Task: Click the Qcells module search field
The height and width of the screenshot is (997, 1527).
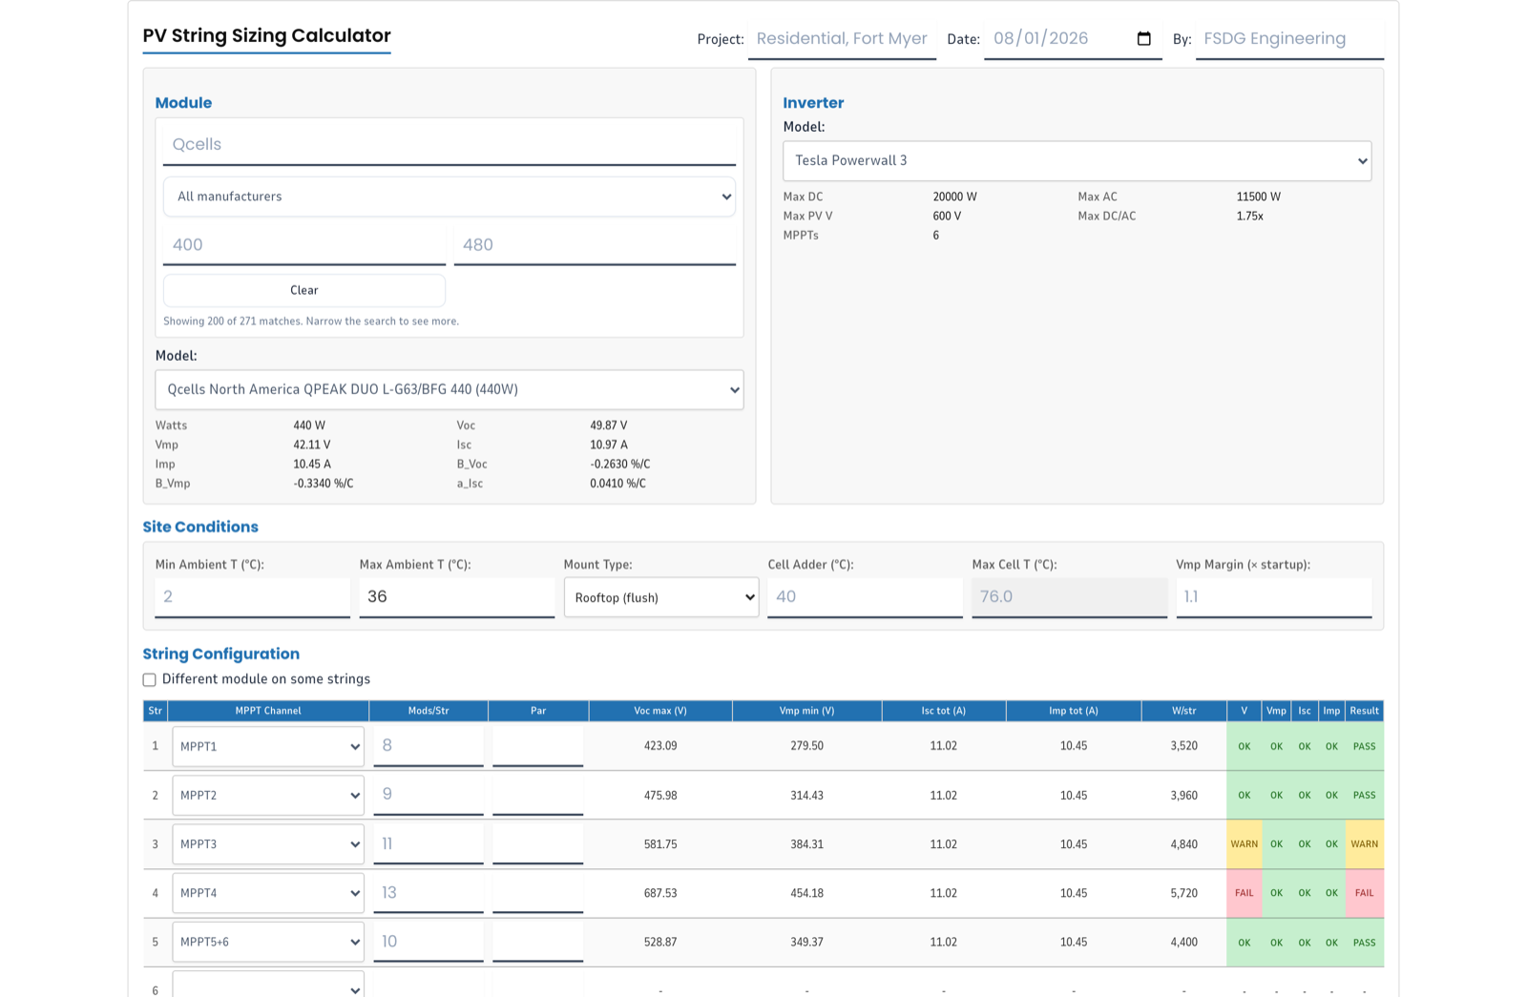Action: tap(450, 144)
